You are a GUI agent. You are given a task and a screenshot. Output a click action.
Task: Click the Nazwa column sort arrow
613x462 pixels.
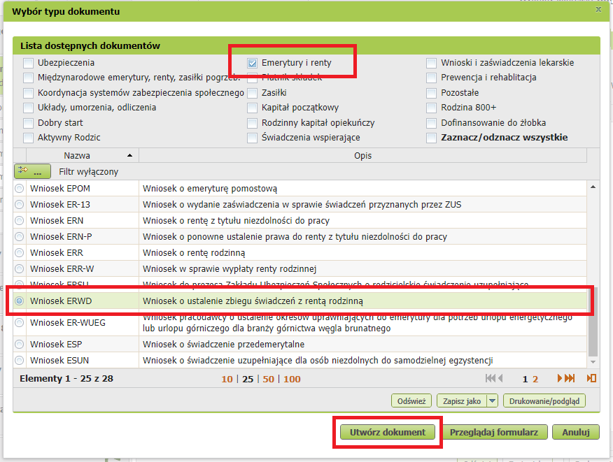click(129, 155)
